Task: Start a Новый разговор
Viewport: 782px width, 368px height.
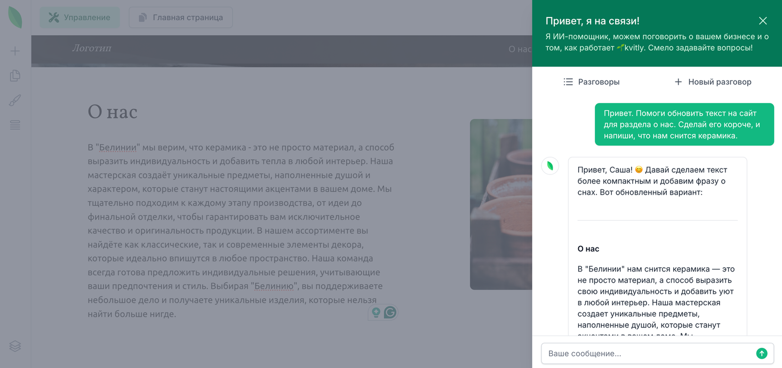Action: pos(713,82)
